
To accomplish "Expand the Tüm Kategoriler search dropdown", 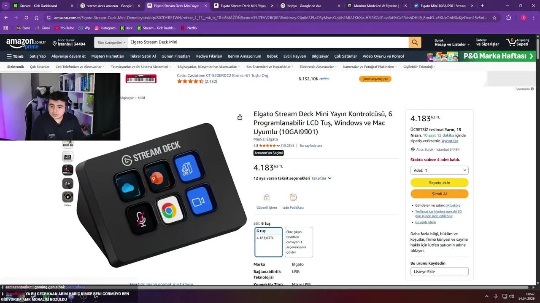I will [111, 43].
